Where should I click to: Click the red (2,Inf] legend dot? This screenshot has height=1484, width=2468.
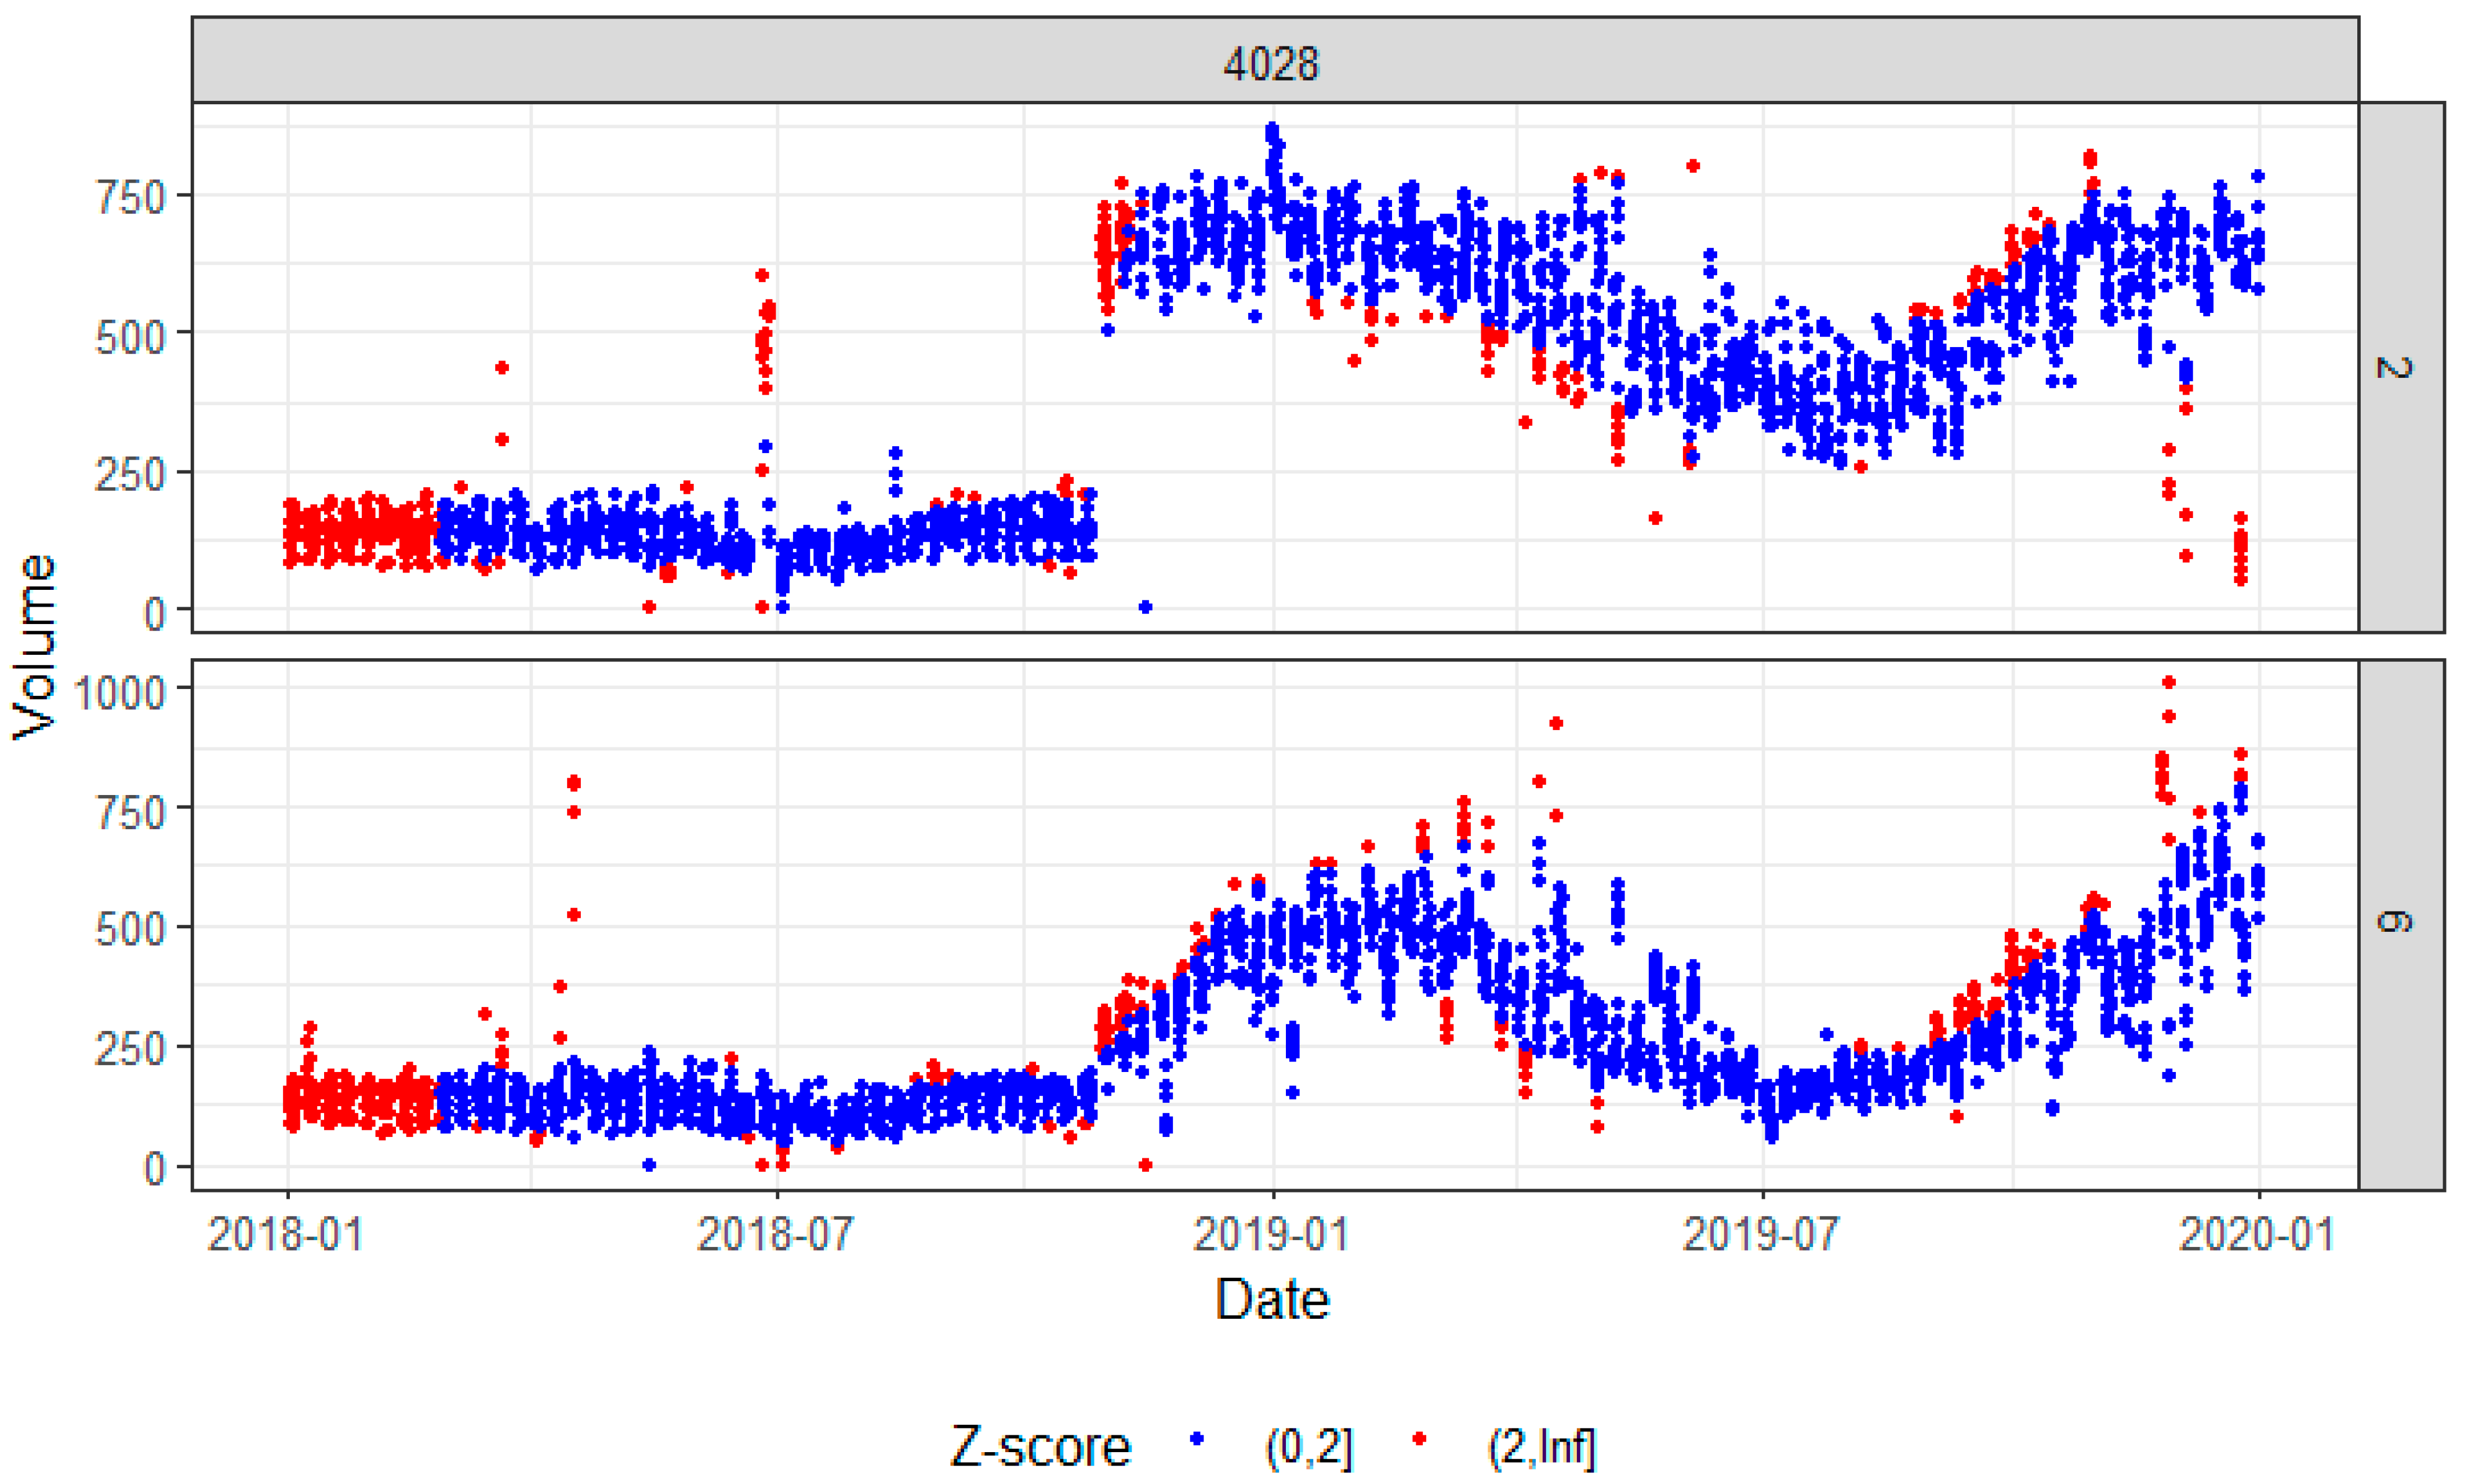(x=1419, y=1439)
